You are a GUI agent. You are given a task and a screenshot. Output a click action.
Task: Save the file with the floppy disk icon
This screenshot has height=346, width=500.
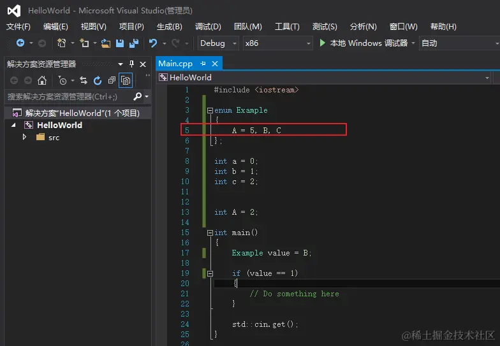pyautogui.click(x=120, y=43)
